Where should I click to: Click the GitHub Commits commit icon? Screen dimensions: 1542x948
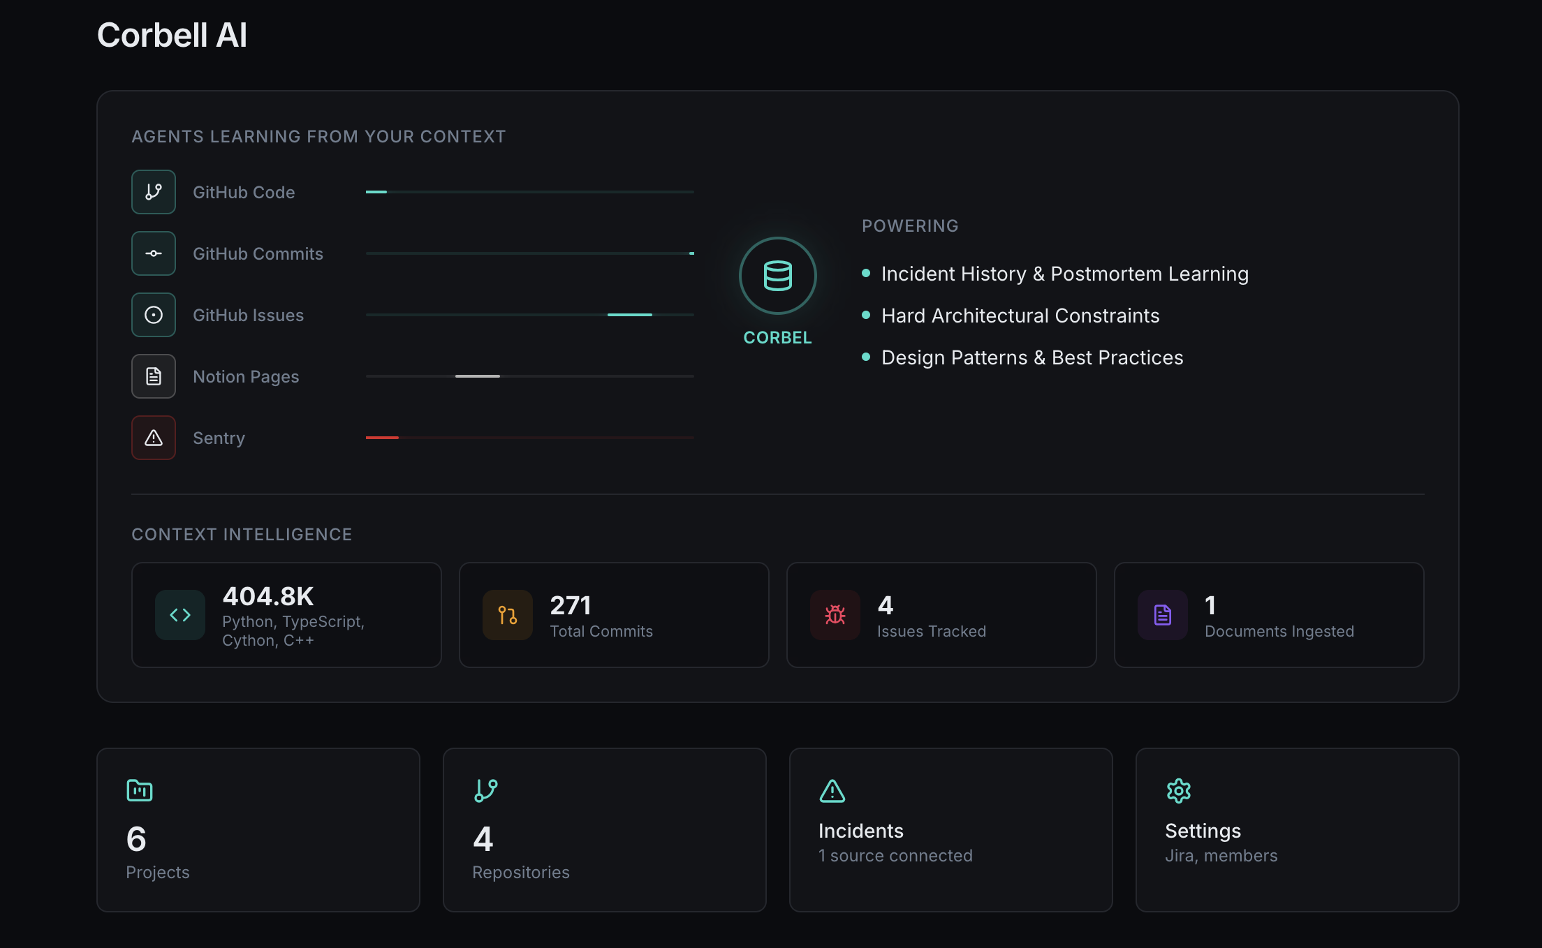click(153, 253)
